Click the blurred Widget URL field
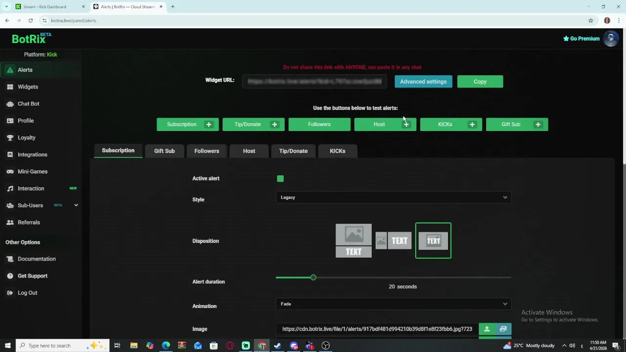The height and width of the screenshot is (352, 626). [x=314, y=82]
